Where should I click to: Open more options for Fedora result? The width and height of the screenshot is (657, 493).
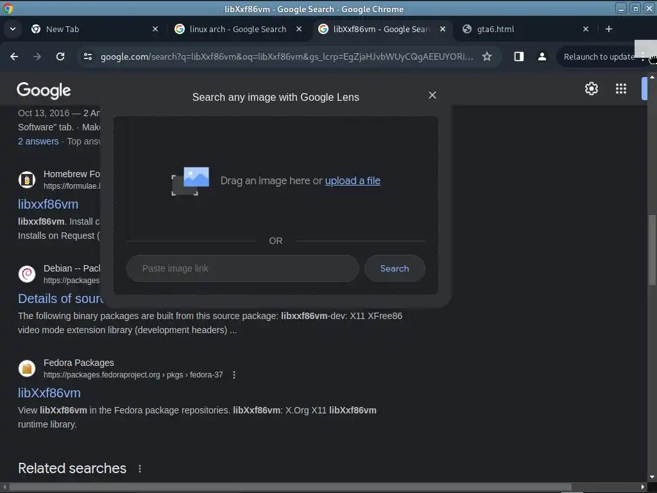pos(234,375)
